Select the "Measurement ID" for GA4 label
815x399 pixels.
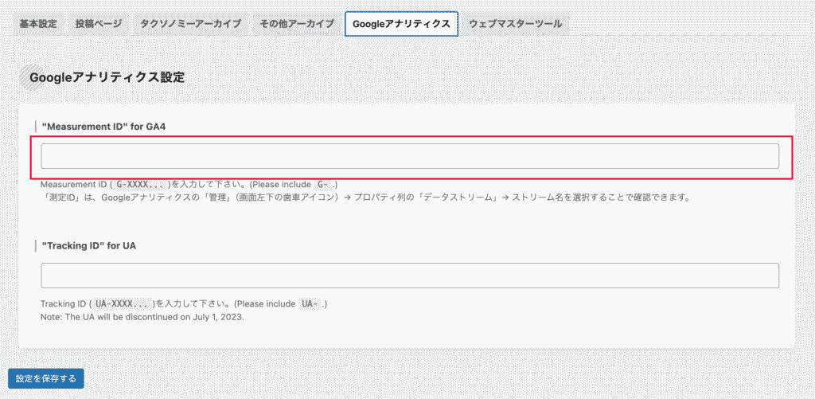103,127
